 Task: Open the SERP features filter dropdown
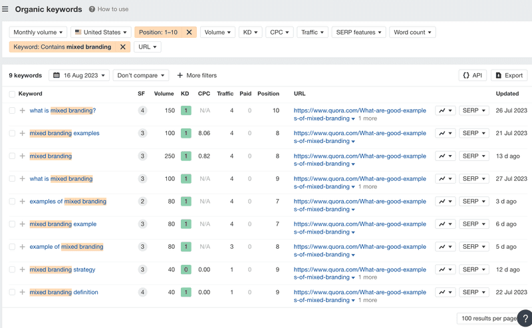358,32
